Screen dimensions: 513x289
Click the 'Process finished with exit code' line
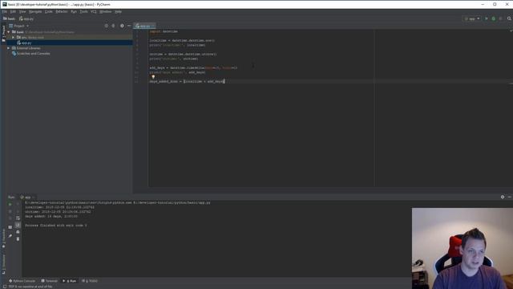56,226
